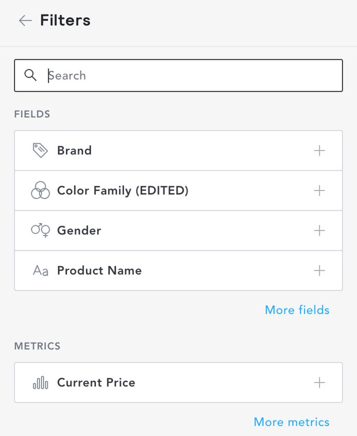Add Gender filter using plus icon
This screenshot has height=436, width=357.
coord(320,230)
